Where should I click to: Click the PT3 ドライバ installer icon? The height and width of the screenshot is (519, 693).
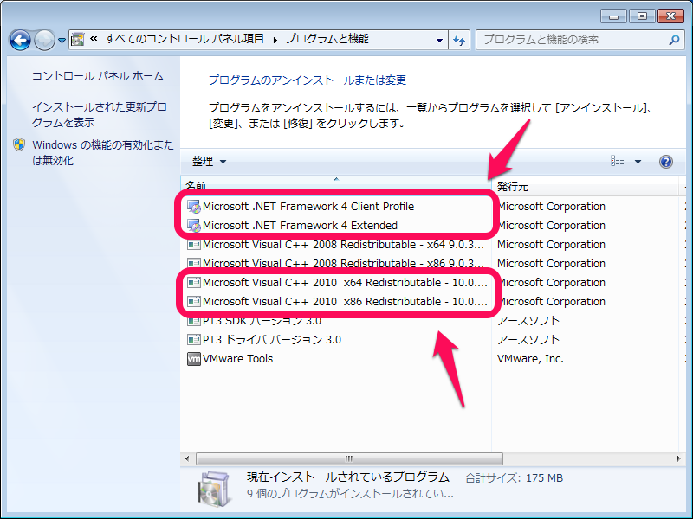point(193,340)
